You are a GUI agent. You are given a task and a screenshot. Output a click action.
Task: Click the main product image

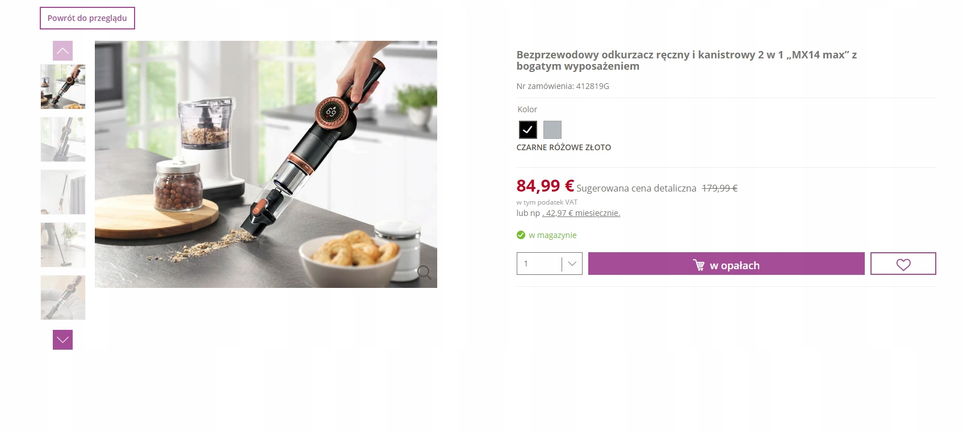tap(266, 164)
